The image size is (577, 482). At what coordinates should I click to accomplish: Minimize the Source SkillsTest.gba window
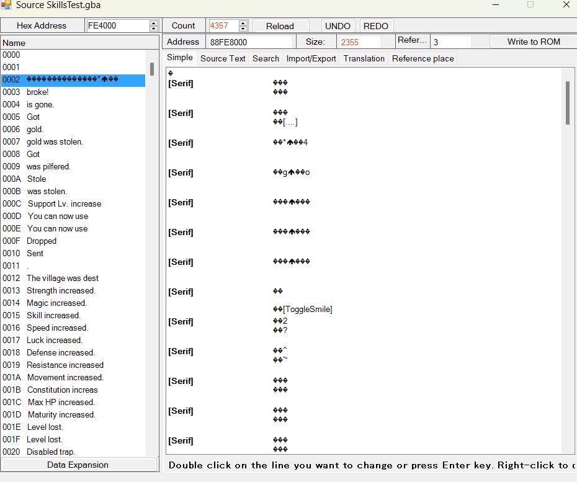click(x=496, y=5)
